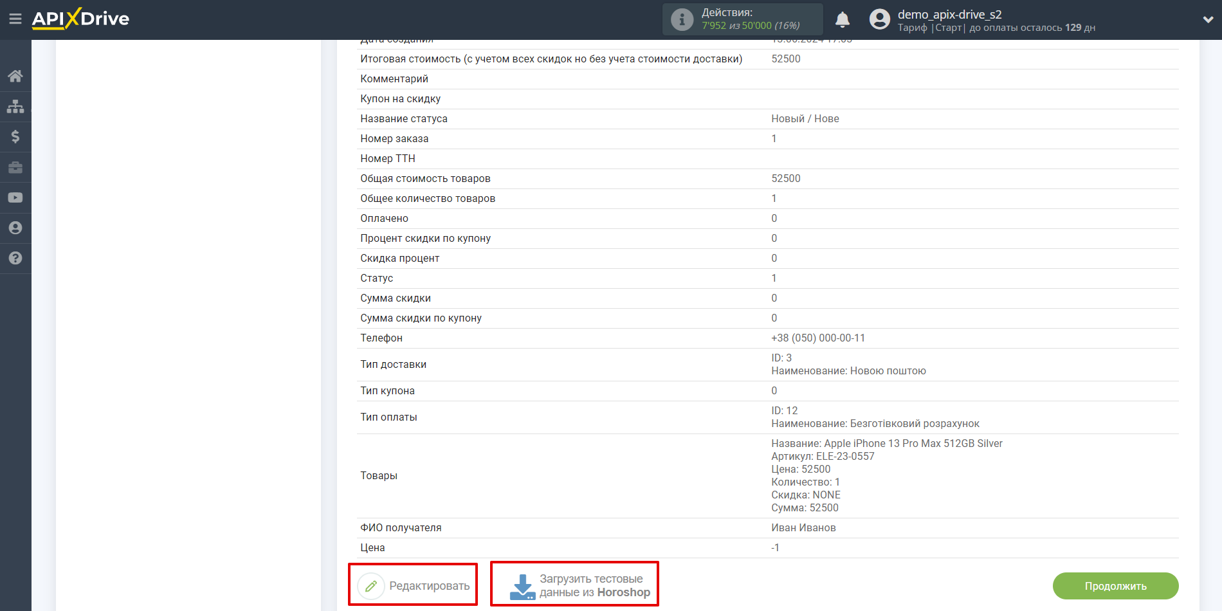Select the Сумма скидки по купону label
Image resolution: width=1222 pixels, height=611 pixels.
pyautogui.click(x=421, y=318)
